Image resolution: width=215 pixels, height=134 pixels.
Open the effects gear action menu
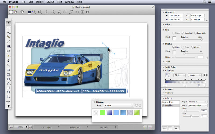(x=177, y=128)
